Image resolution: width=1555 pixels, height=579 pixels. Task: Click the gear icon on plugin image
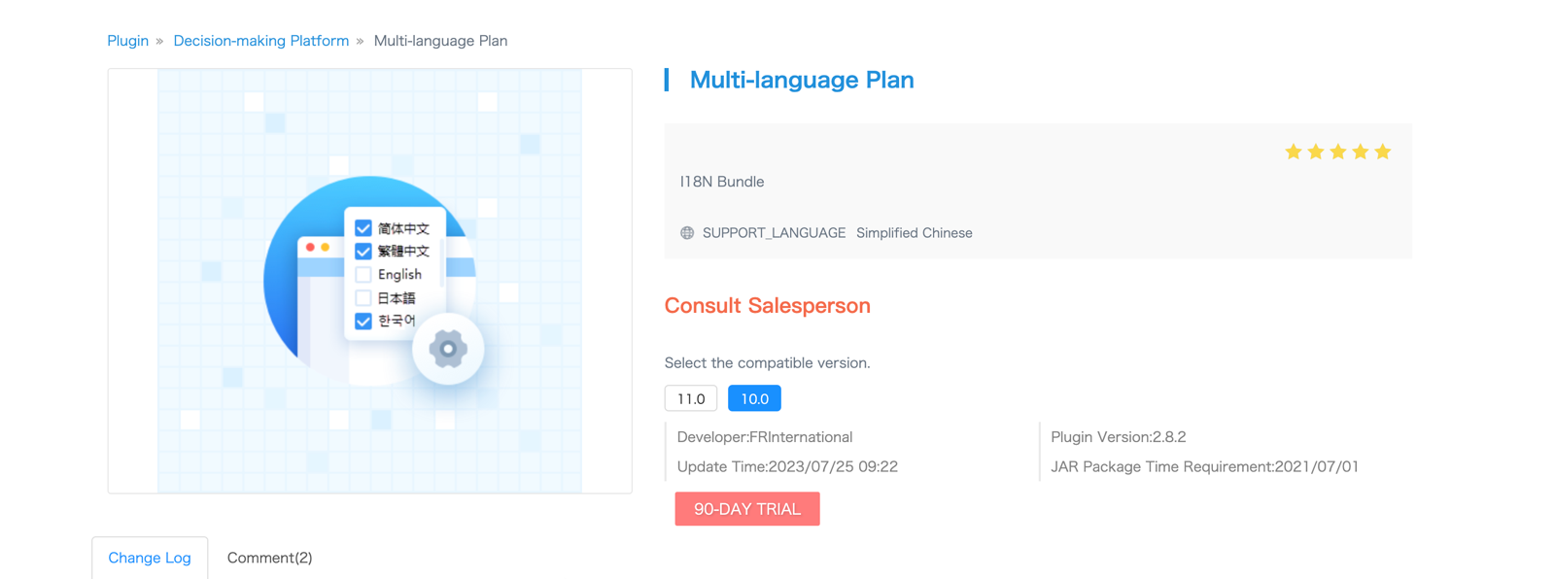coord(448,349)
